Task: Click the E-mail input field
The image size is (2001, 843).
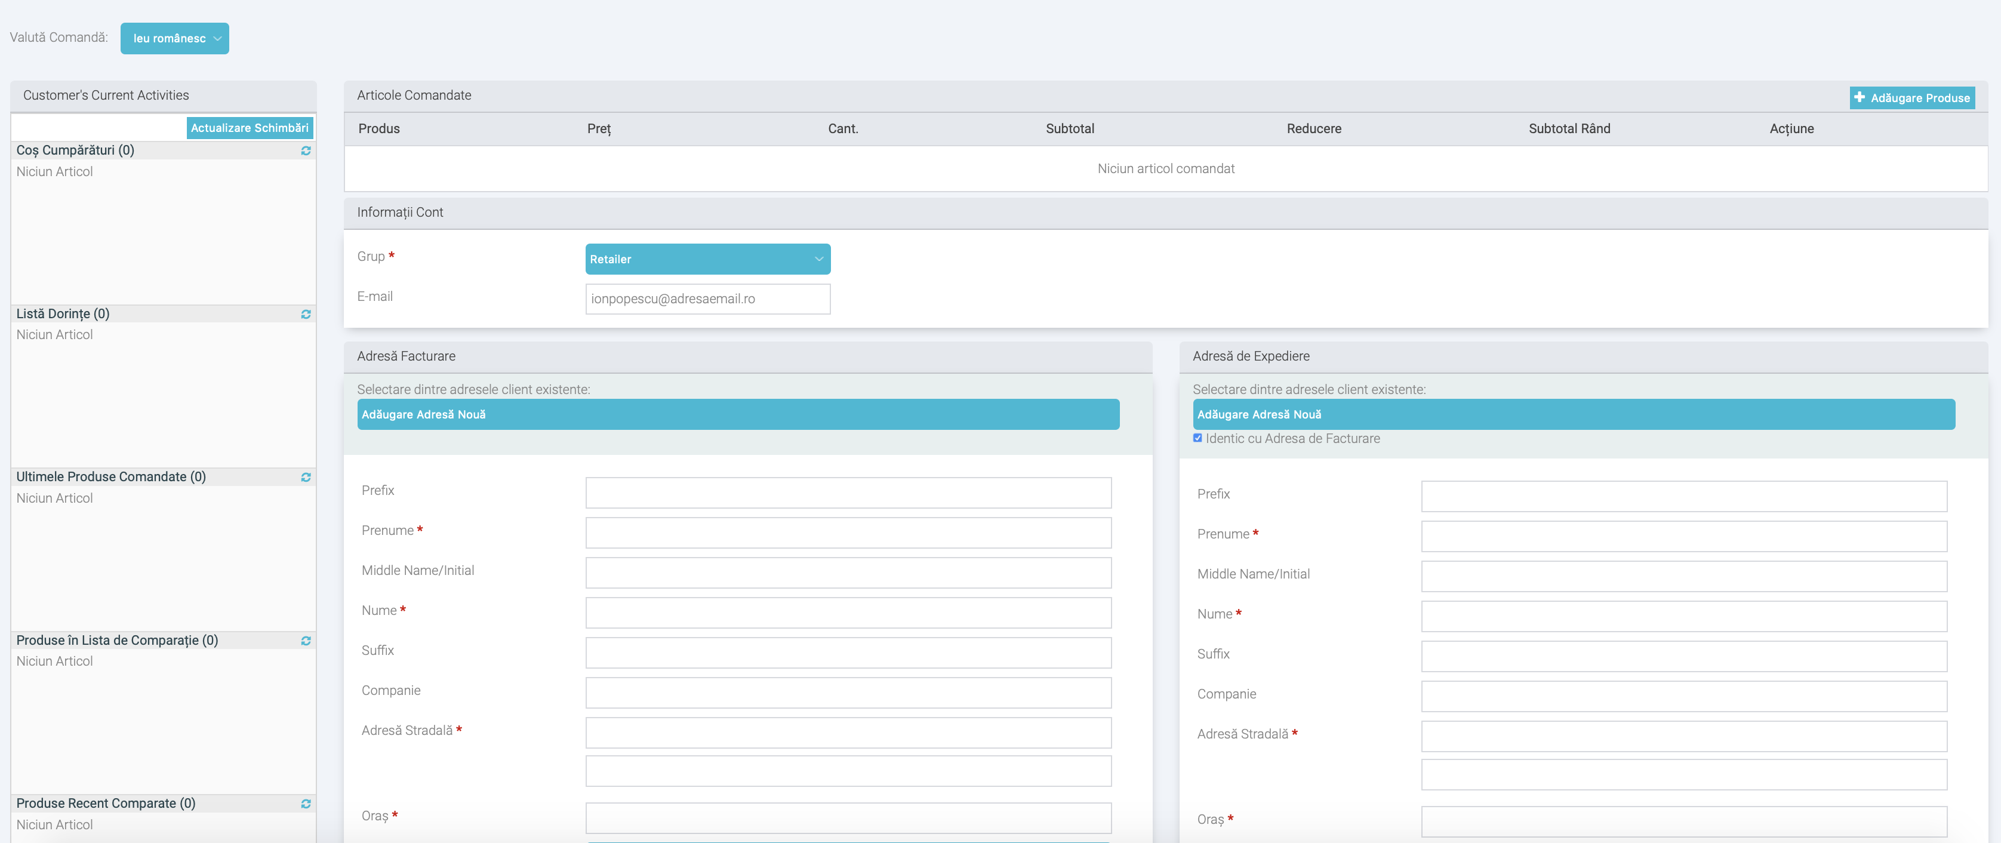Action: tap(707, 299)
